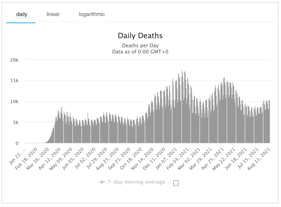Switch to the daily tab

[x=21, y=14]
